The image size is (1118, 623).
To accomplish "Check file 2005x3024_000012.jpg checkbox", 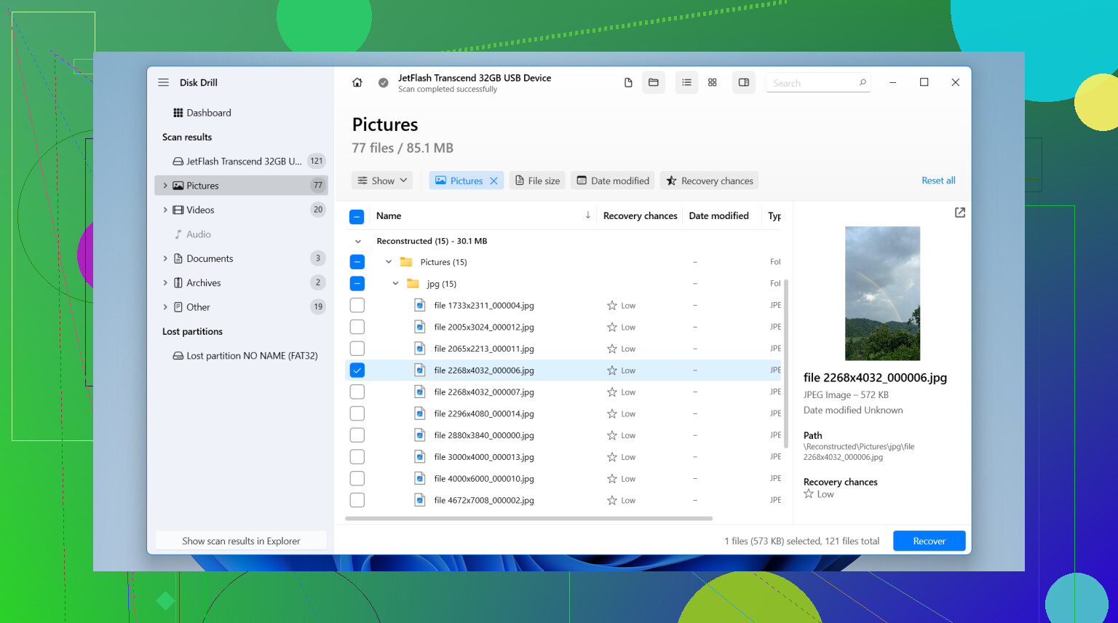I will (357, 328).
